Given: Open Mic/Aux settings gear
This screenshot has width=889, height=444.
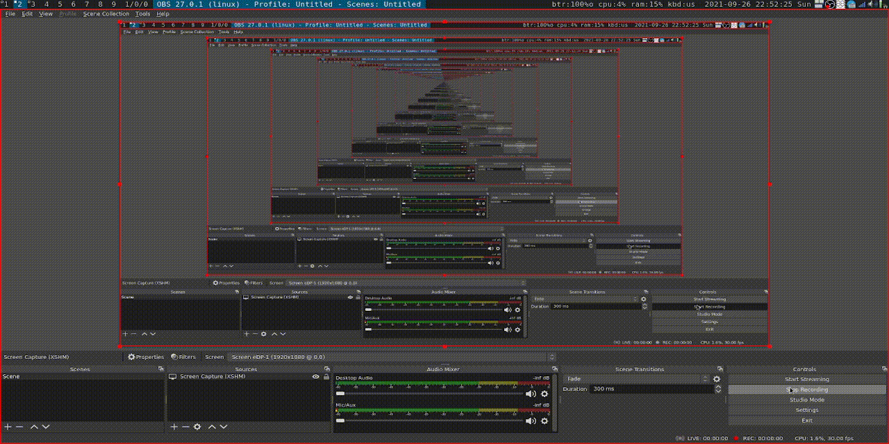Looking at the screenshot, I should coord(544,421).
